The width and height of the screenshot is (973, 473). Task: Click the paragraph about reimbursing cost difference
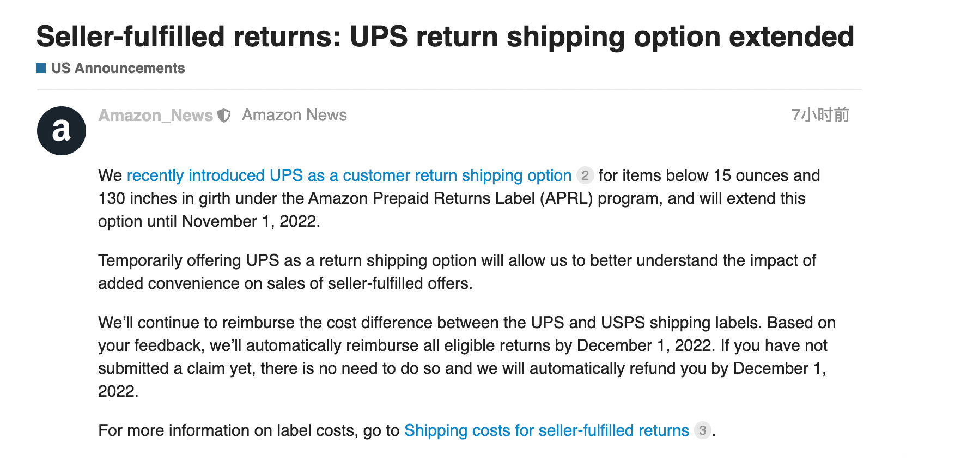(x=467, y=357)
